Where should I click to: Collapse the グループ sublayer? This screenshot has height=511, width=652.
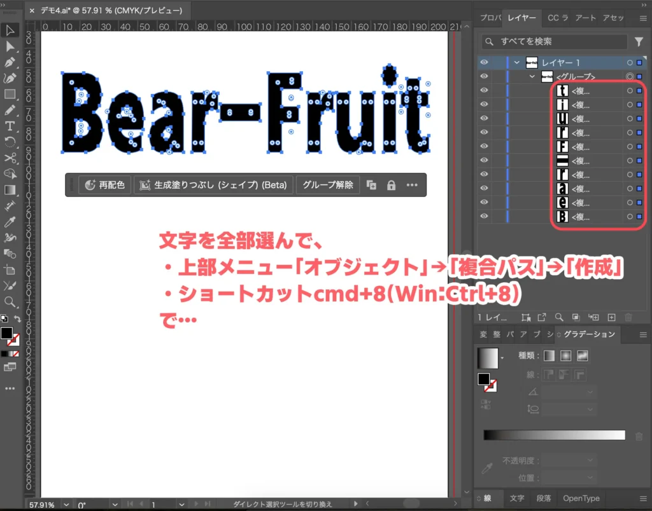[x=532, y=76]
